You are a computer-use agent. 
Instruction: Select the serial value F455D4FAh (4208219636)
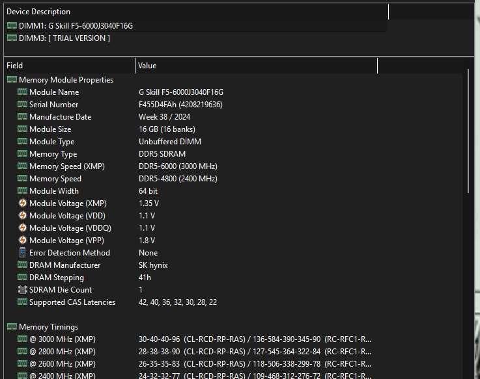point(180,105)
